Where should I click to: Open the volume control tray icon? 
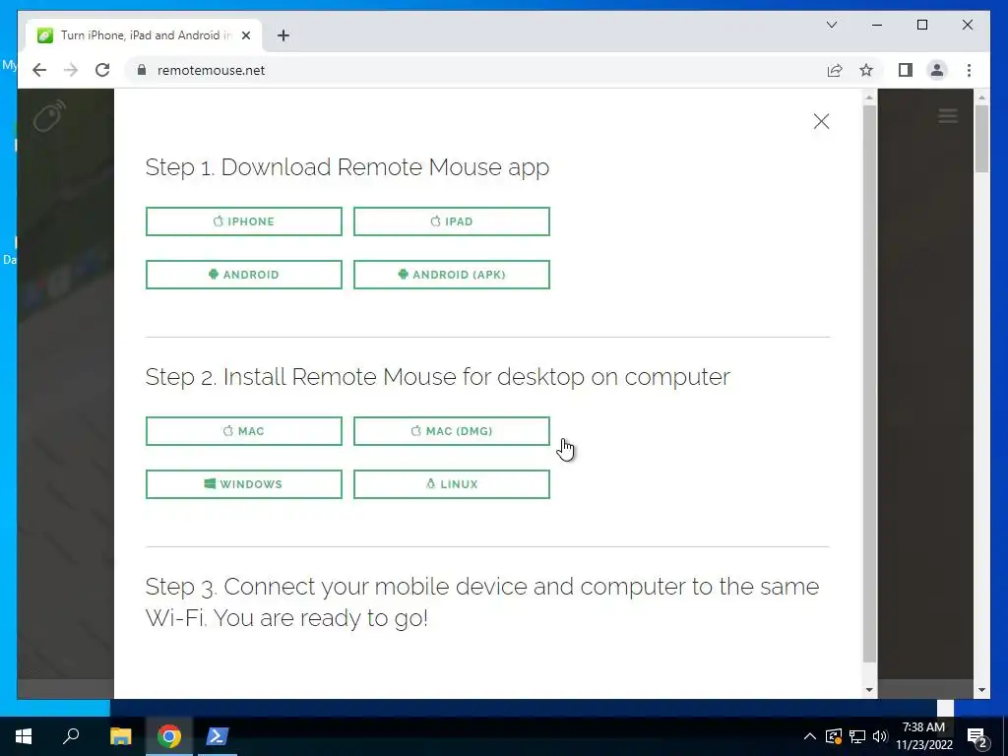pos(880,736)
